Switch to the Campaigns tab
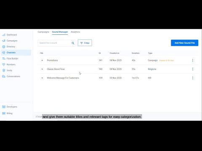This screenshot has height=151, width=202. (x=43, y=32)
